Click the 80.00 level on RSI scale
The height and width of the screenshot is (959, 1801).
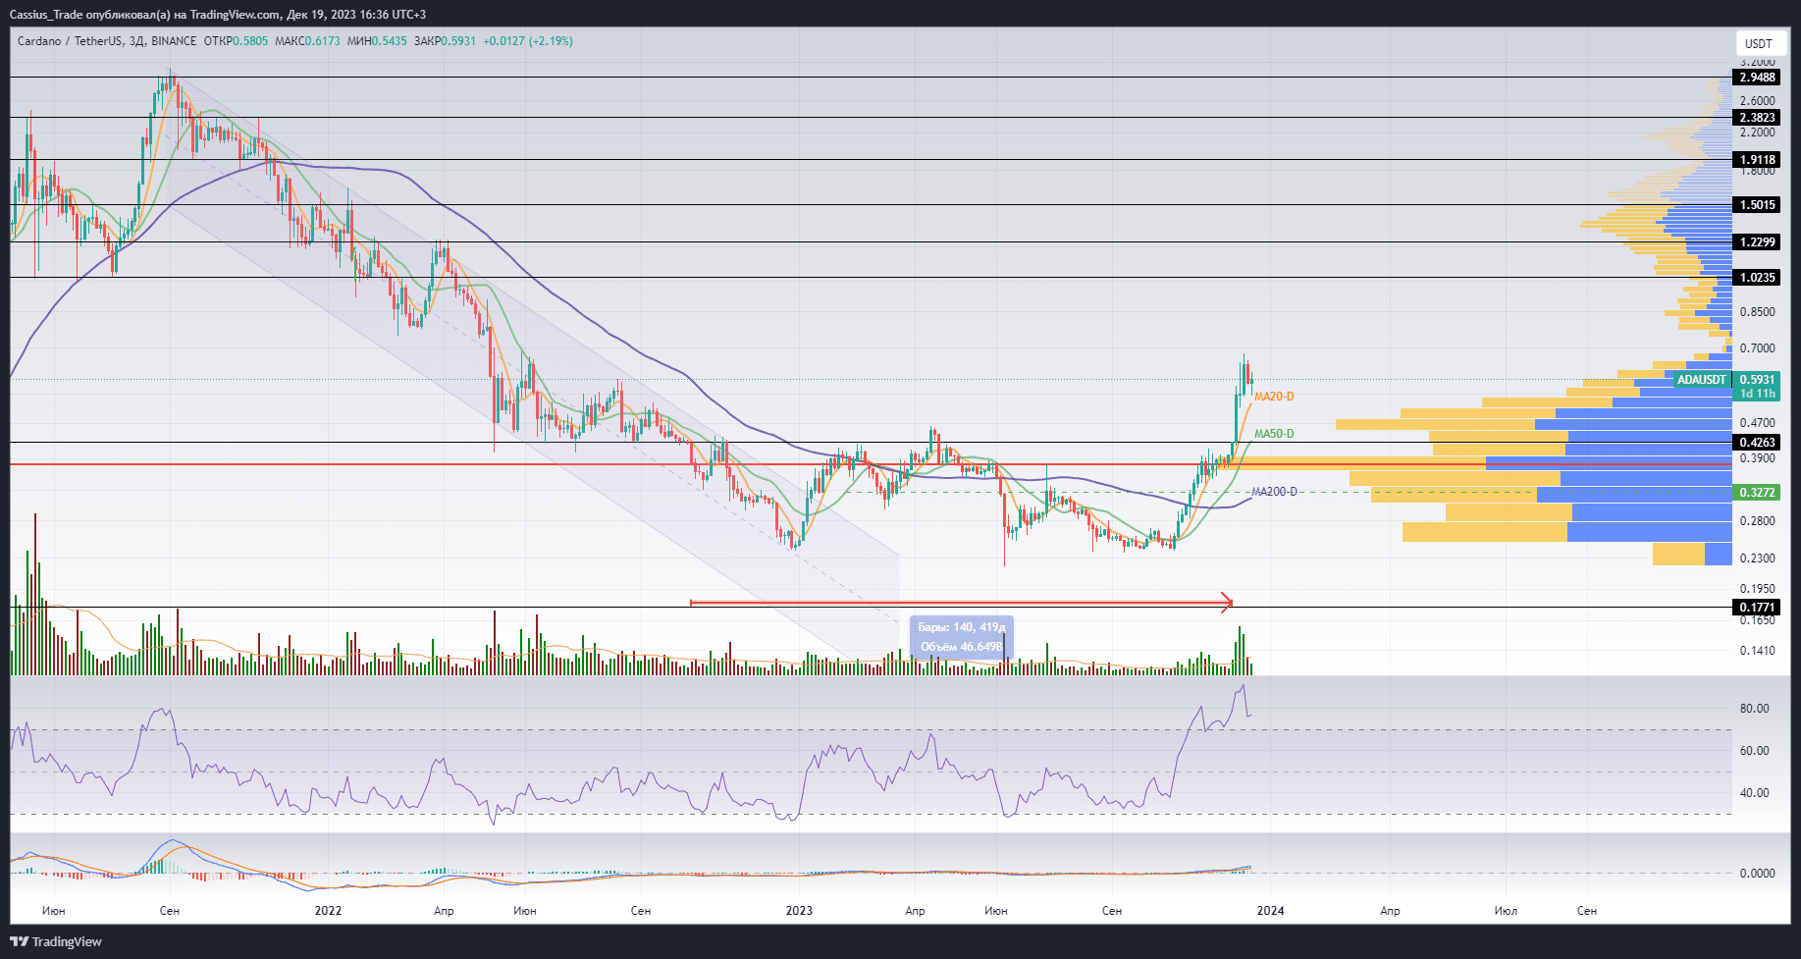click(1754, 709)
